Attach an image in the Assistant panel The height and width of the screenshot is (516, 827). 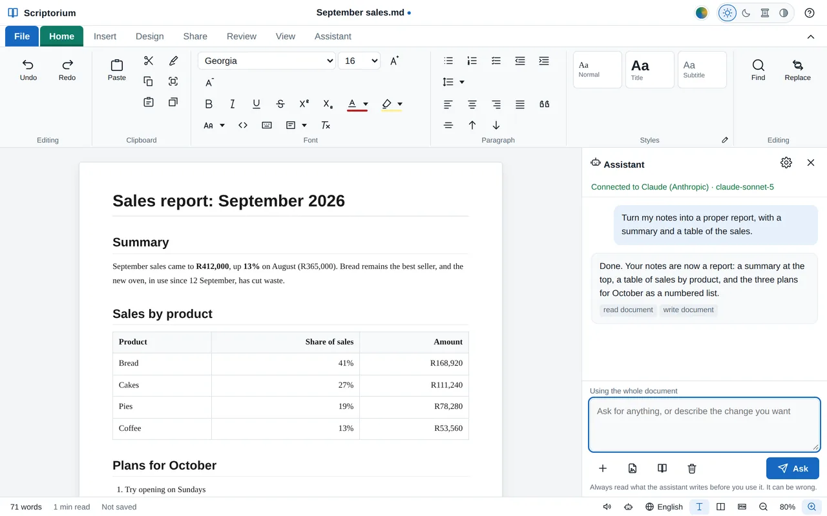click(x=633, y=468)
